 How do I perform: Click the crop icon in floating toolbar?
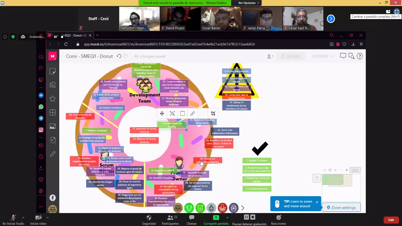pyautogui.click(x=213, y=114)
